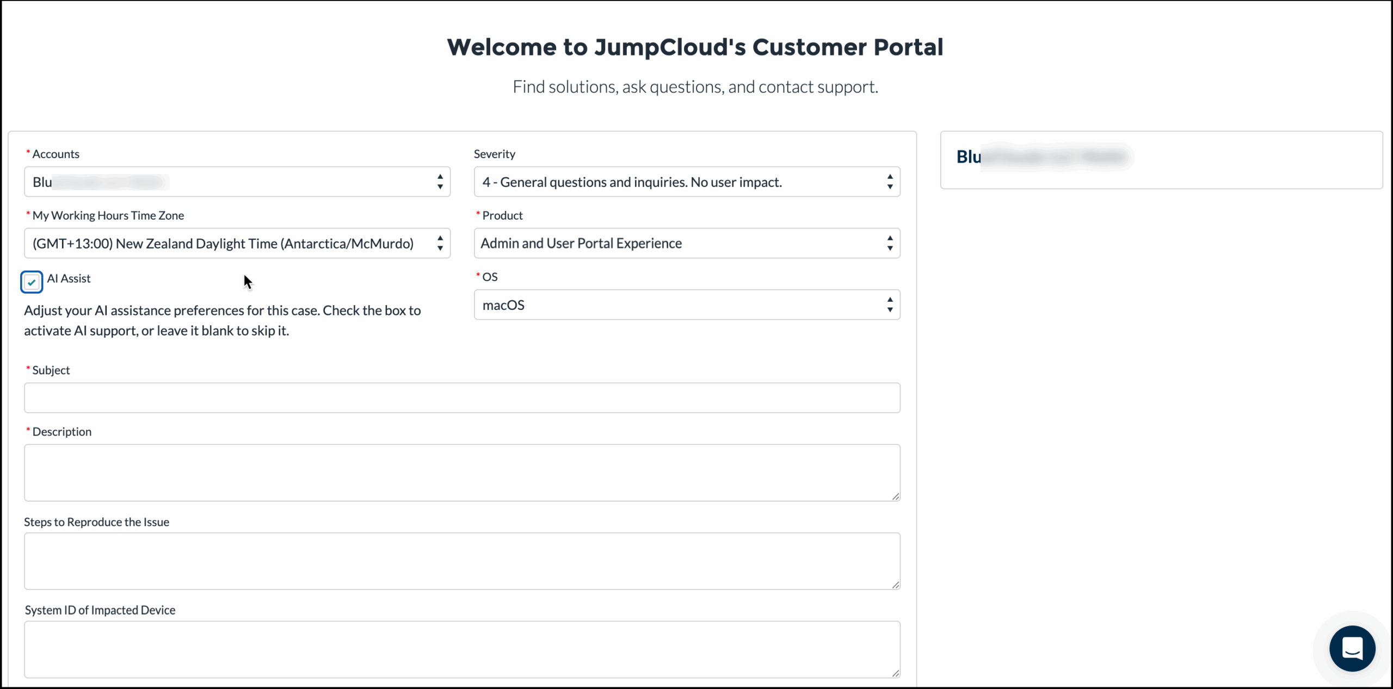Open the My Working Hours Time Zone selector
The height and width of the screenshot is (689, 1393).
(237, 243)
